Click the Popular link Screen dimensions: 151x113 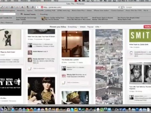[90, 27]
